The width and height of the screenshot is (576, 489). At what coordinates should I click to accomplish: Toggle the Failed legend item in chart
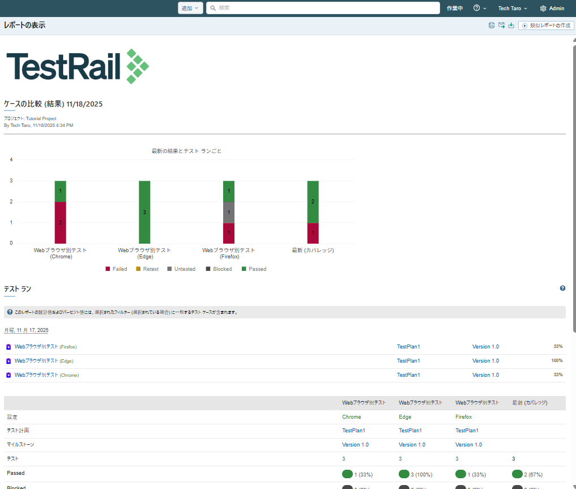(116, 269)
